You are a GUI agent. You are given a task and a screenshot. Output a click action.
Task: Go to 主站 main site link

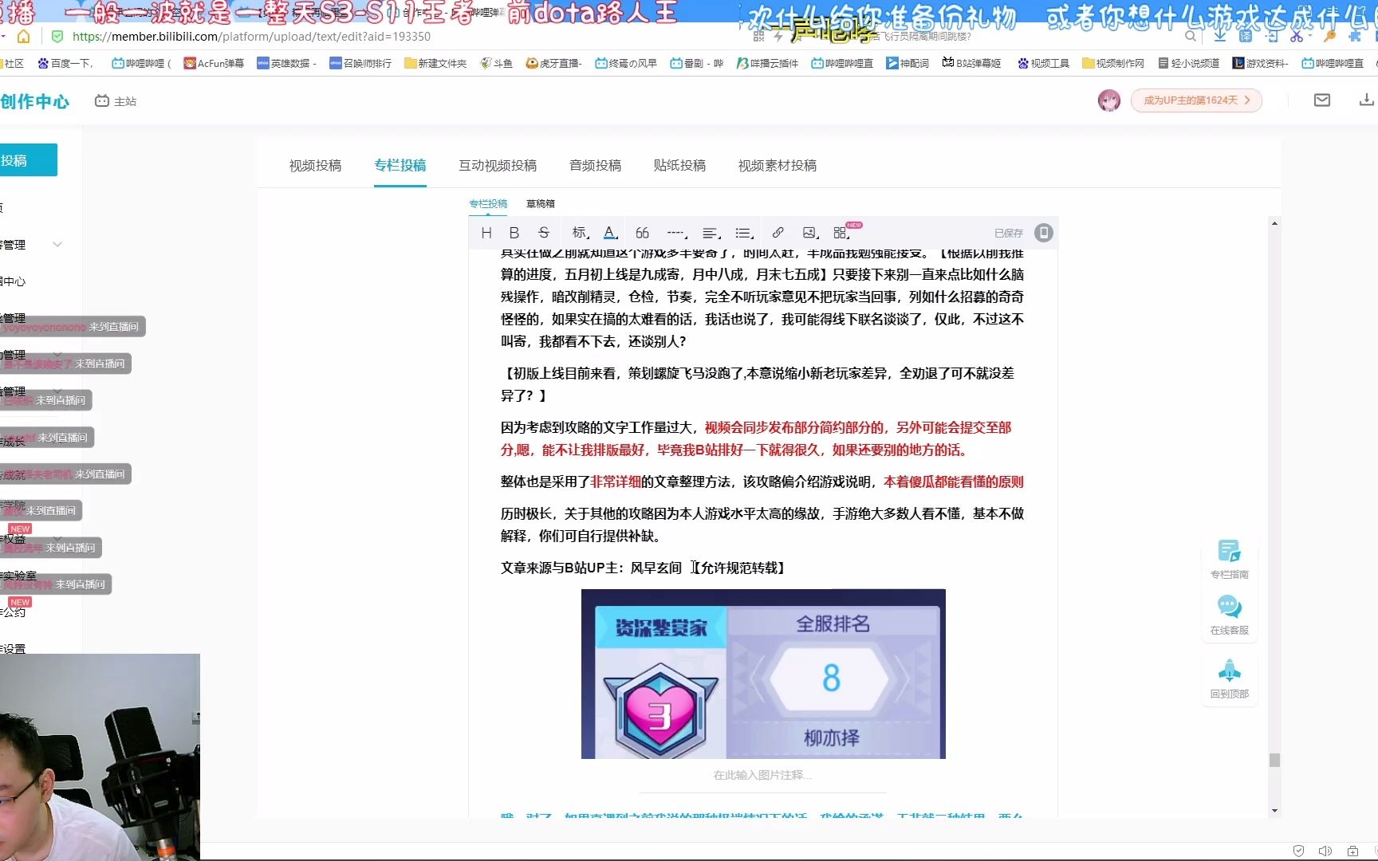116,101
